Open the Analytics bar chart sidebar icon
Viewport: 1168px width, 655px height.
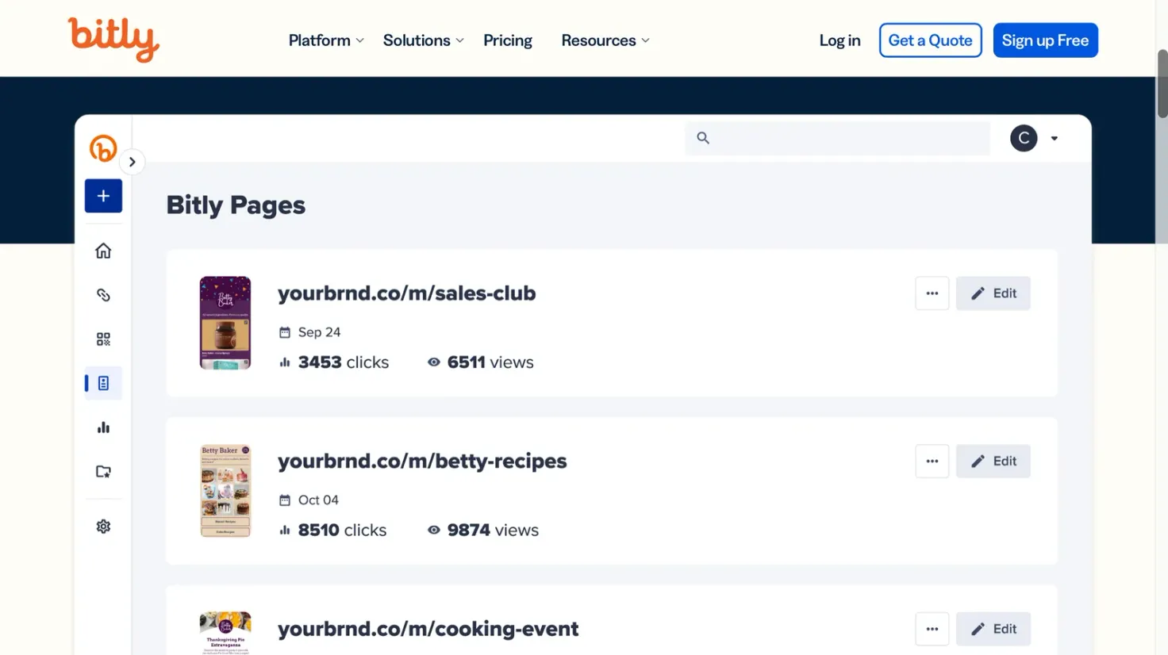[x=103, y=427]
